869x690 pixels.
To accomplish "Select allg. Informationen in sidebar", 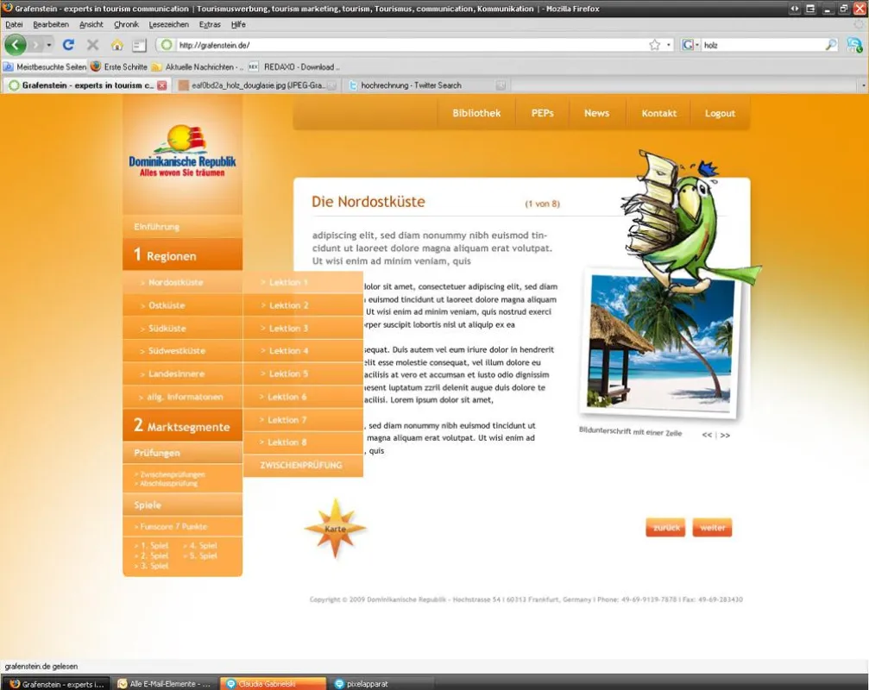I will click(182, 397).
